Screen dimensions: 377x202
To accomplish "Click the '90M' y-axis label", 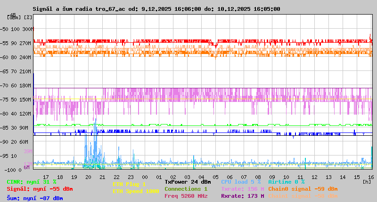I will pyautogui.click(x=24, y=128).
